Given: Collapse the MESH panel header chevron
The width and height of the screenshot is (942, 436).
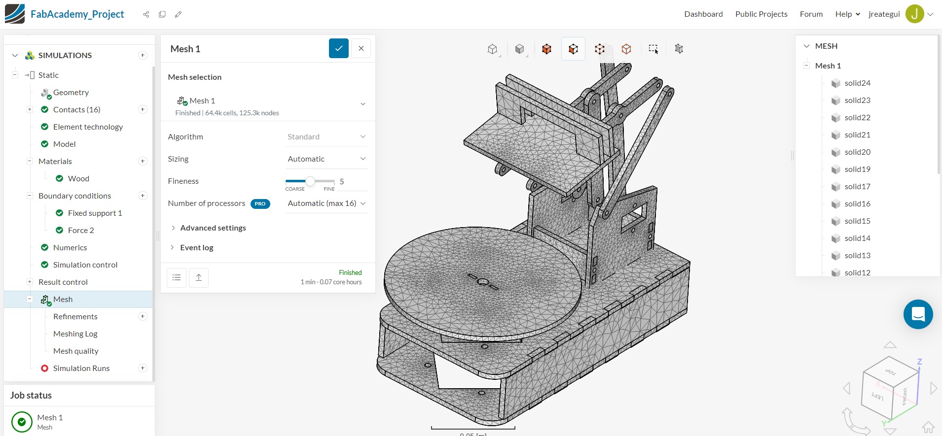Looking at the screenshot, I should [806, 46].
